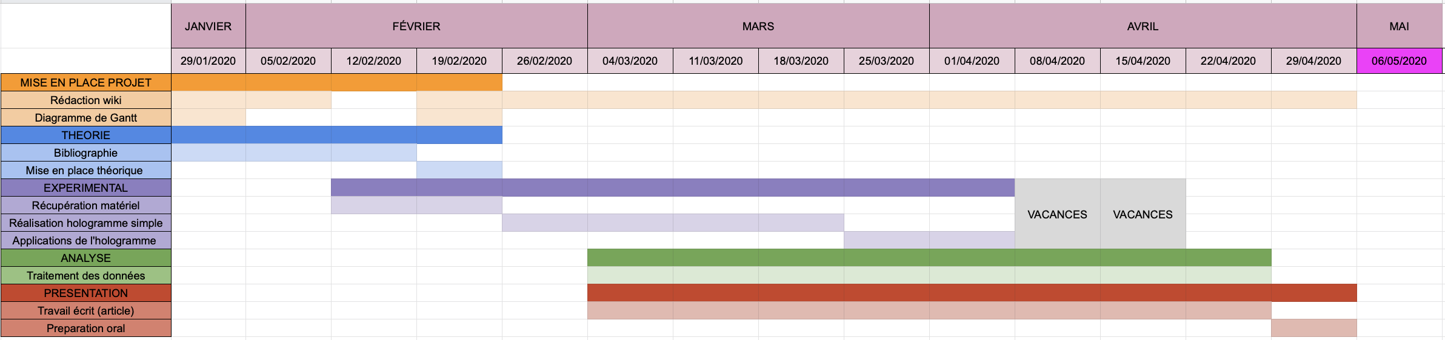The height and width of the screenshot is (340, 1445).
Task: Click the 04/03/2020 date column header
Action: click(630, 60)
